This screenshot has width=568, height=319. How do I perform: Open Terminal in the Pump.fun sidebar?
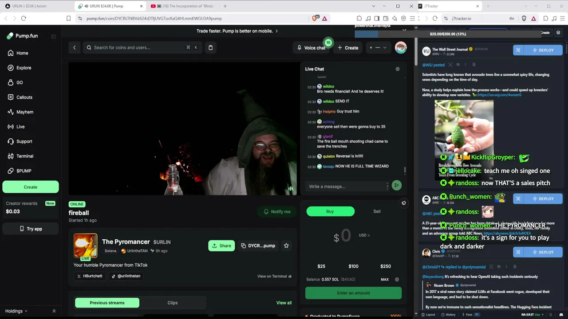(20, 156)
